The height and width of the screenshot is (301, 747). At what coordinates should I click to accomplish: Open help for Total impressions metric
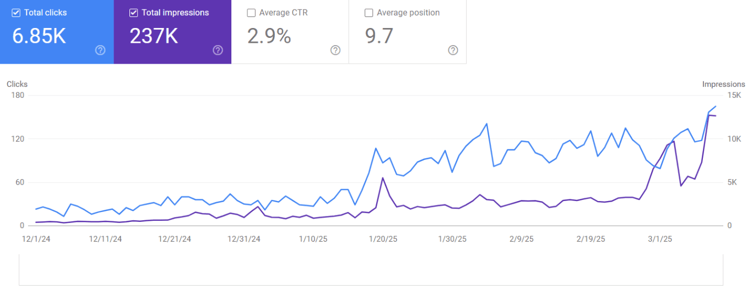pyautogui.click(x=218, y=51)
